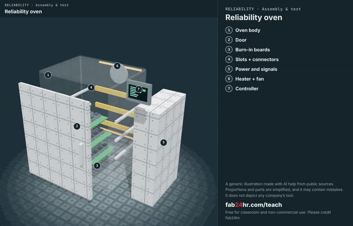Select marker 3 near the burn-in boards
This screenshot has width=353, height=226.
pyautogui.click(x=97, y=166)
